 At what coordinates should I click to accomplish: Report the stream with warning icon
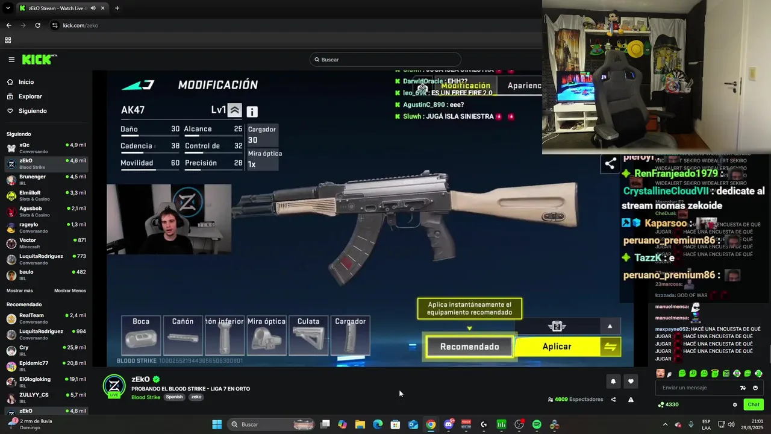click(x=631, y=400)
